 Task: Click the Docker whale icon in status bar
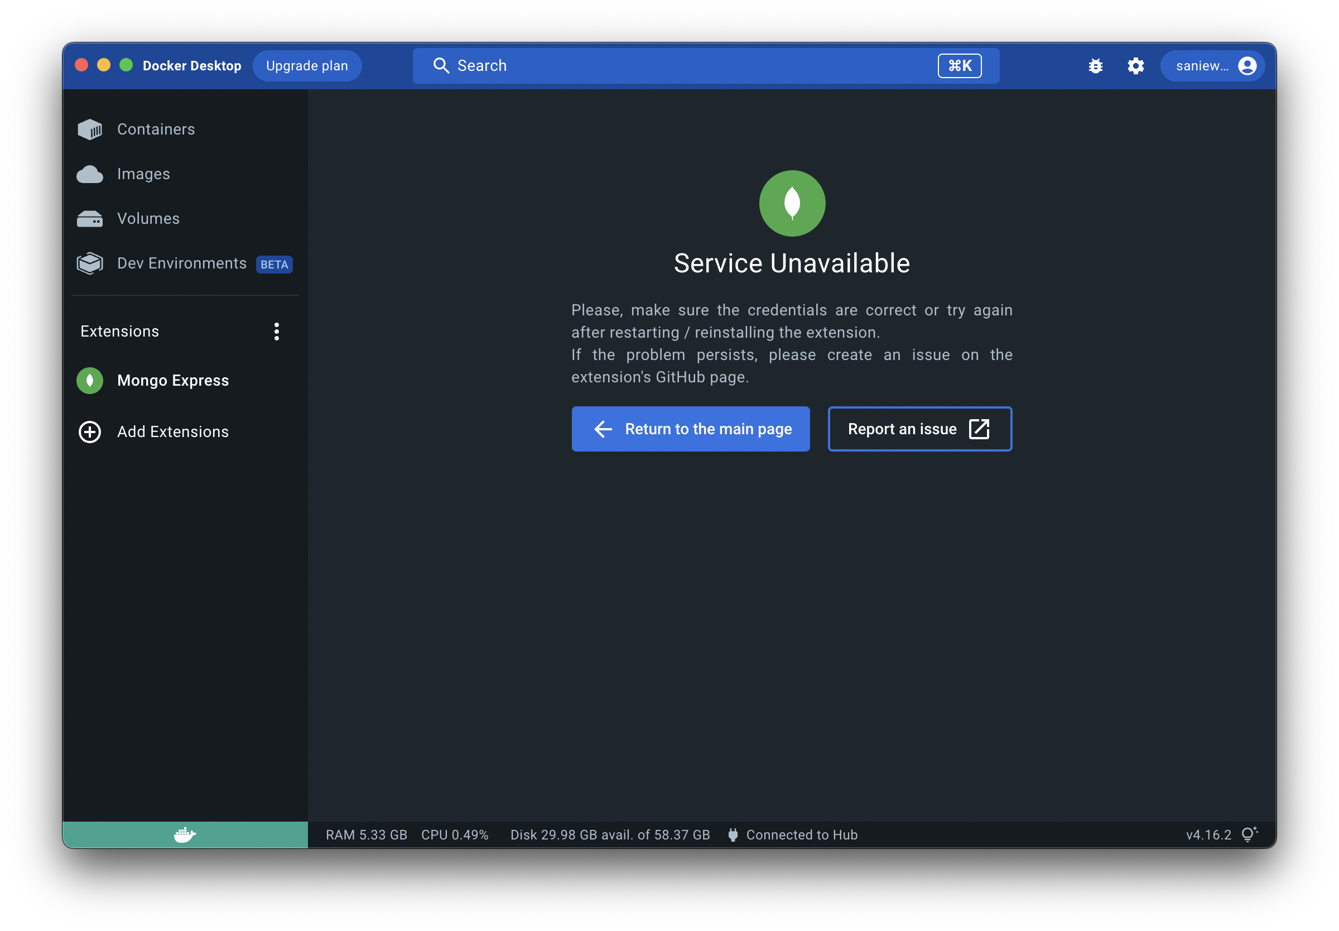click(185, 834)
